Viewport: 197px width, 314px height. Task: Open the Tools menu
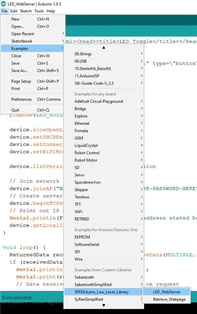(39, 11)
